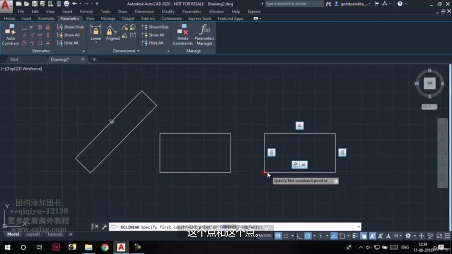452x254 pixels.
Task: Click the Auto Constrain tool
Action: point(10,35)
